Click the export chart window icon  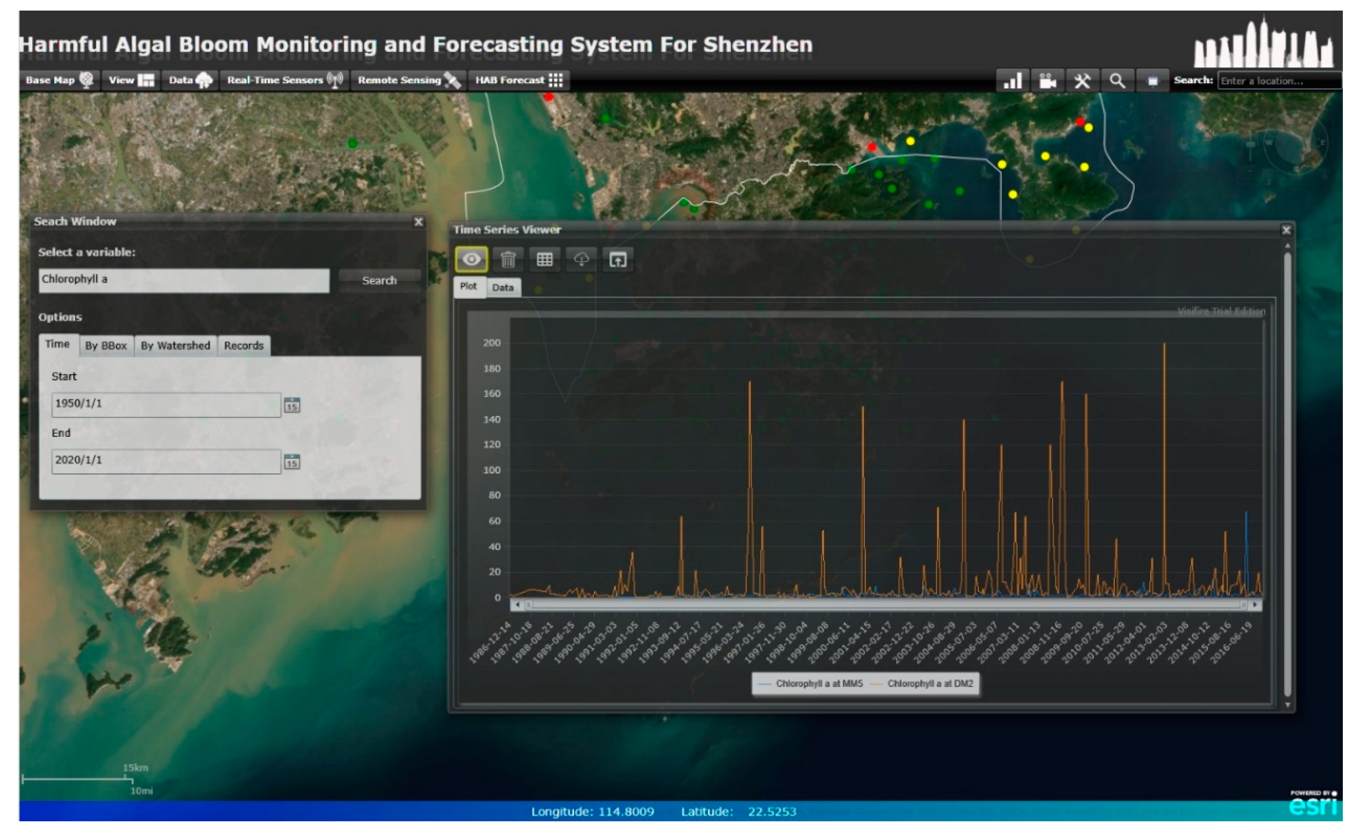pos(617,259)
